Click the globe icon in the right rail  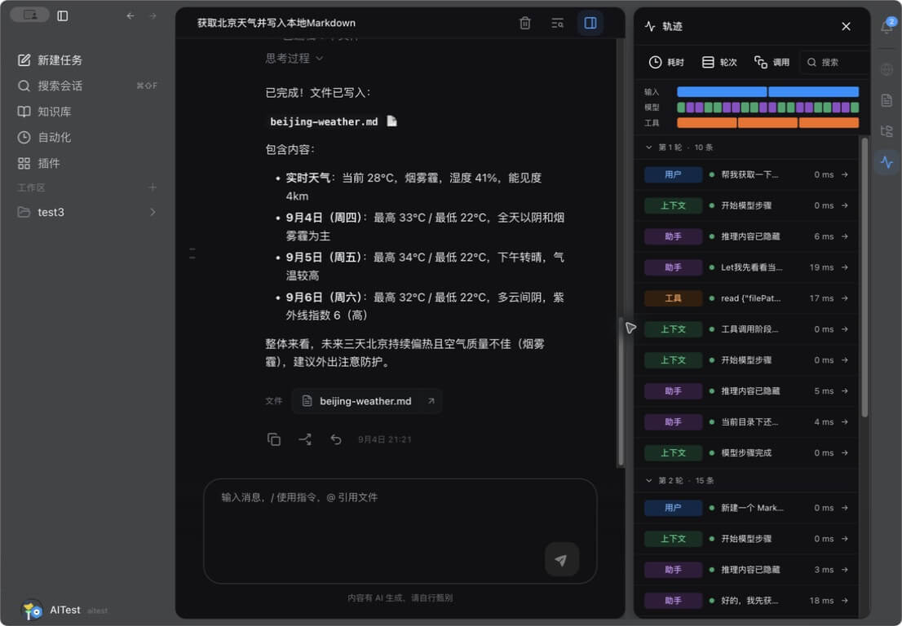click(887, 69)
